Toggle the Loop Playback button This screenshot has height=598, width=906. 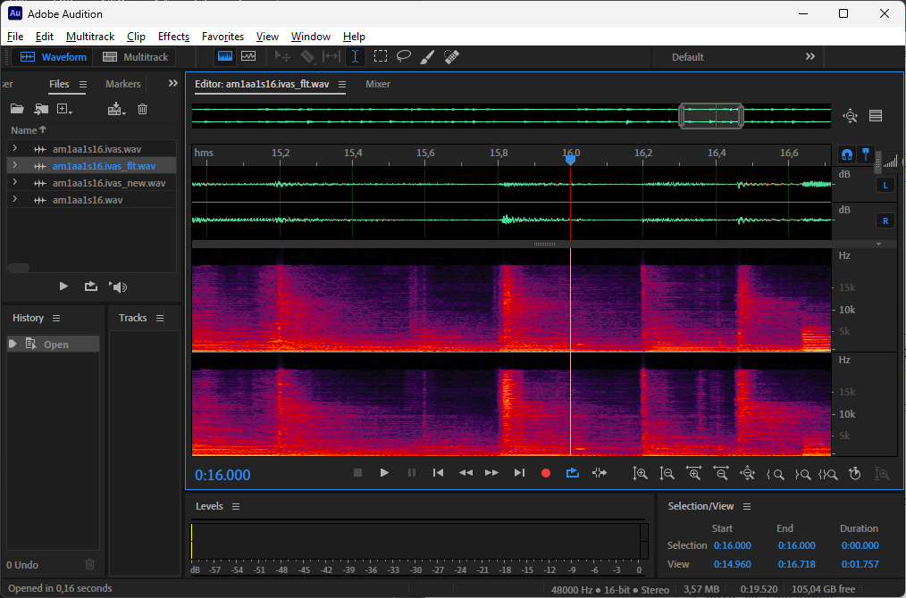[573, 473]
